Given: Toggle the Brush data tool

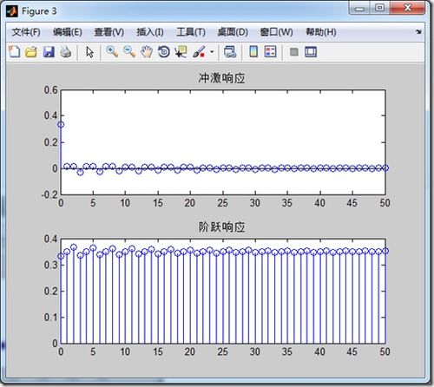Looking at the screenshot, I should point(199,52).
